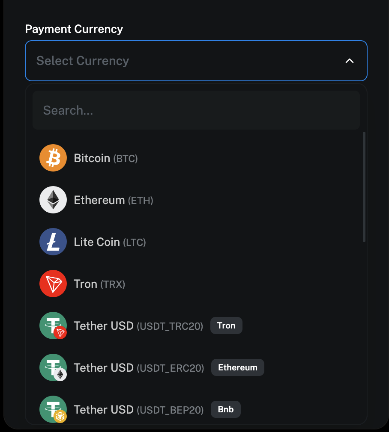
Task: Click the orange Bitcoin logo icon
Action: click(x=53, y=158)
